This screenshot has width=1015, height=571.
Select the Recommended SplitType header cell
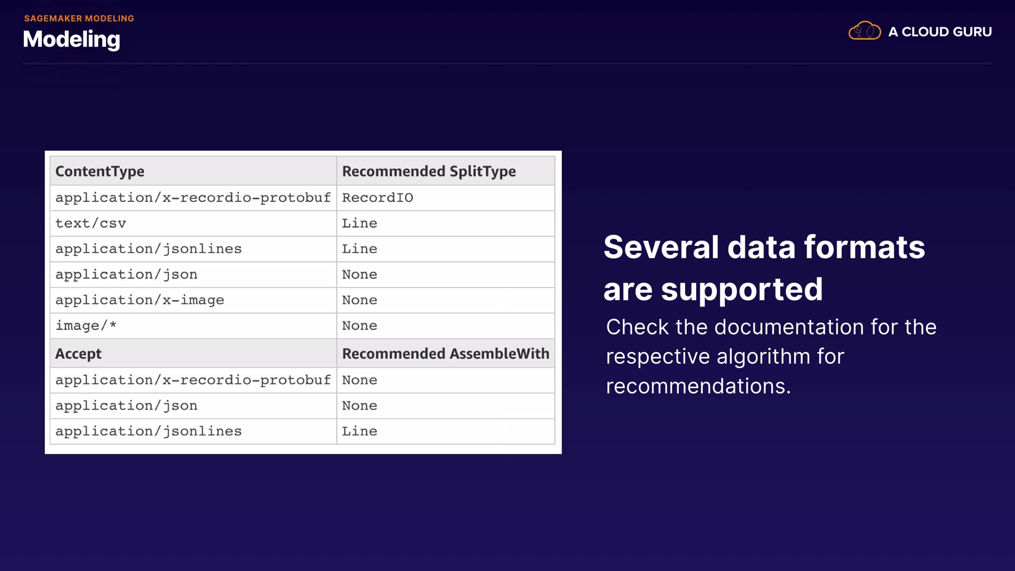[x=429, y=171]
